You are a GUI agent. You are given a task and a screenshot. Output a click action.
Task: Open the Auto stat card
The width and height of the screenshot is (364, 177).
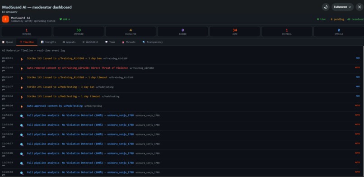235,31
